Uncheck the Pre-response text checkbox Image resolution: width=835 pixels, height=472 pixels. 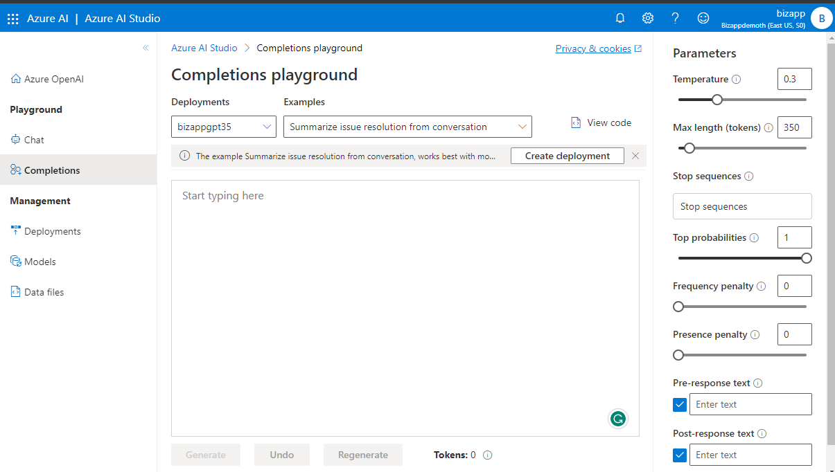click(x=680, y=404)
